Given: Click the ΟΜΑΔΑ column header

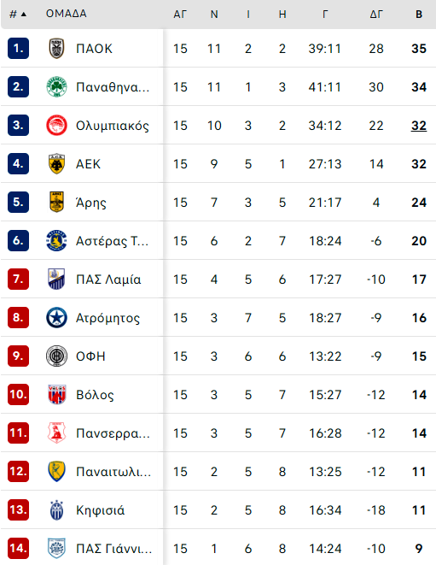Looking at the screenshot, I should (67, 14).
